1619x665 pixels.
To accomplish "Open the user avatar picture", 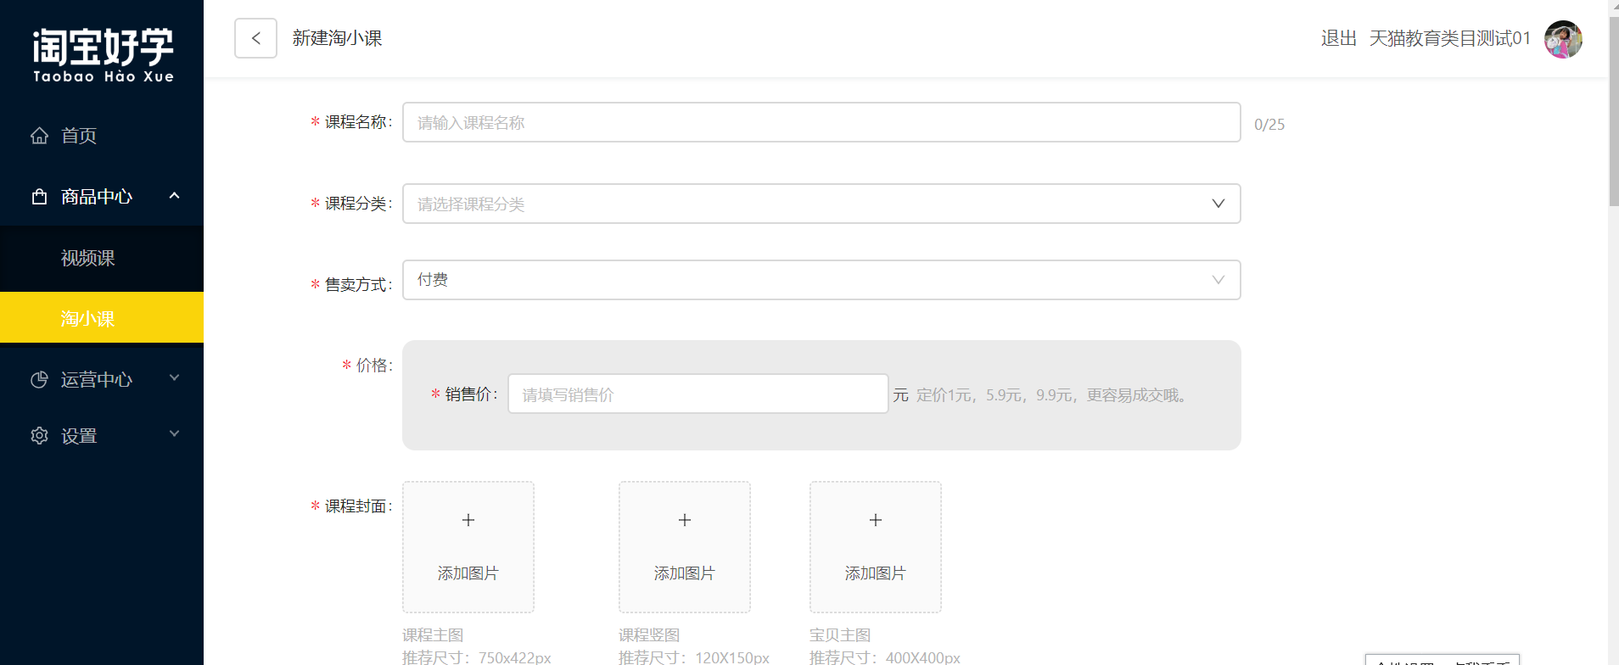I will pyautogui.click(x=1563, y=39).
